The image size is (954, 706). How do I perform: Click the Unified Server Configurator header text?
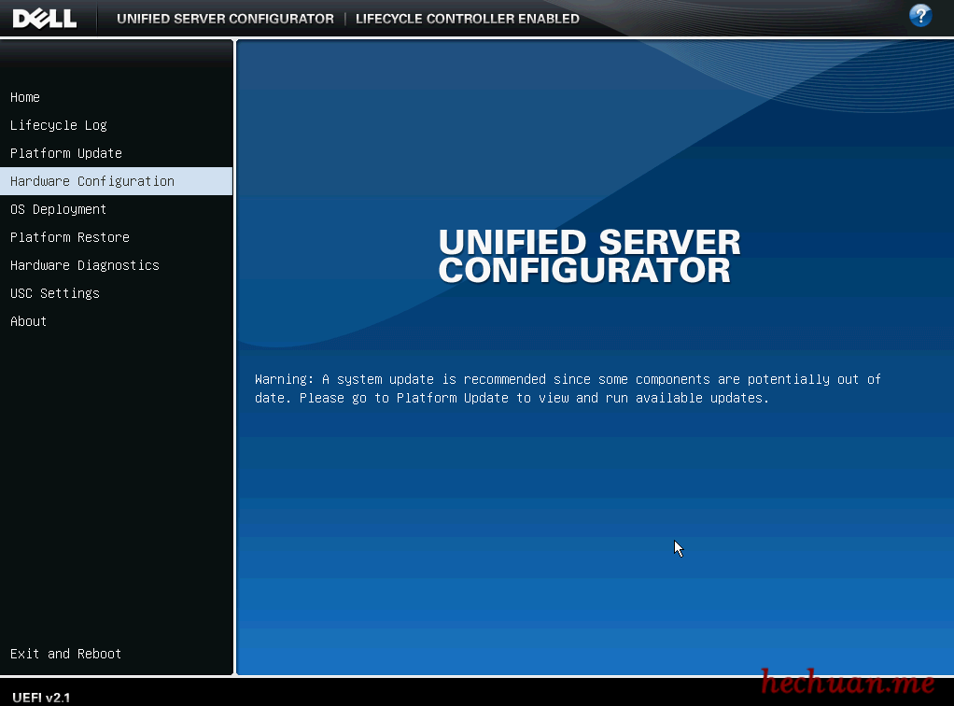click(225, 19)
